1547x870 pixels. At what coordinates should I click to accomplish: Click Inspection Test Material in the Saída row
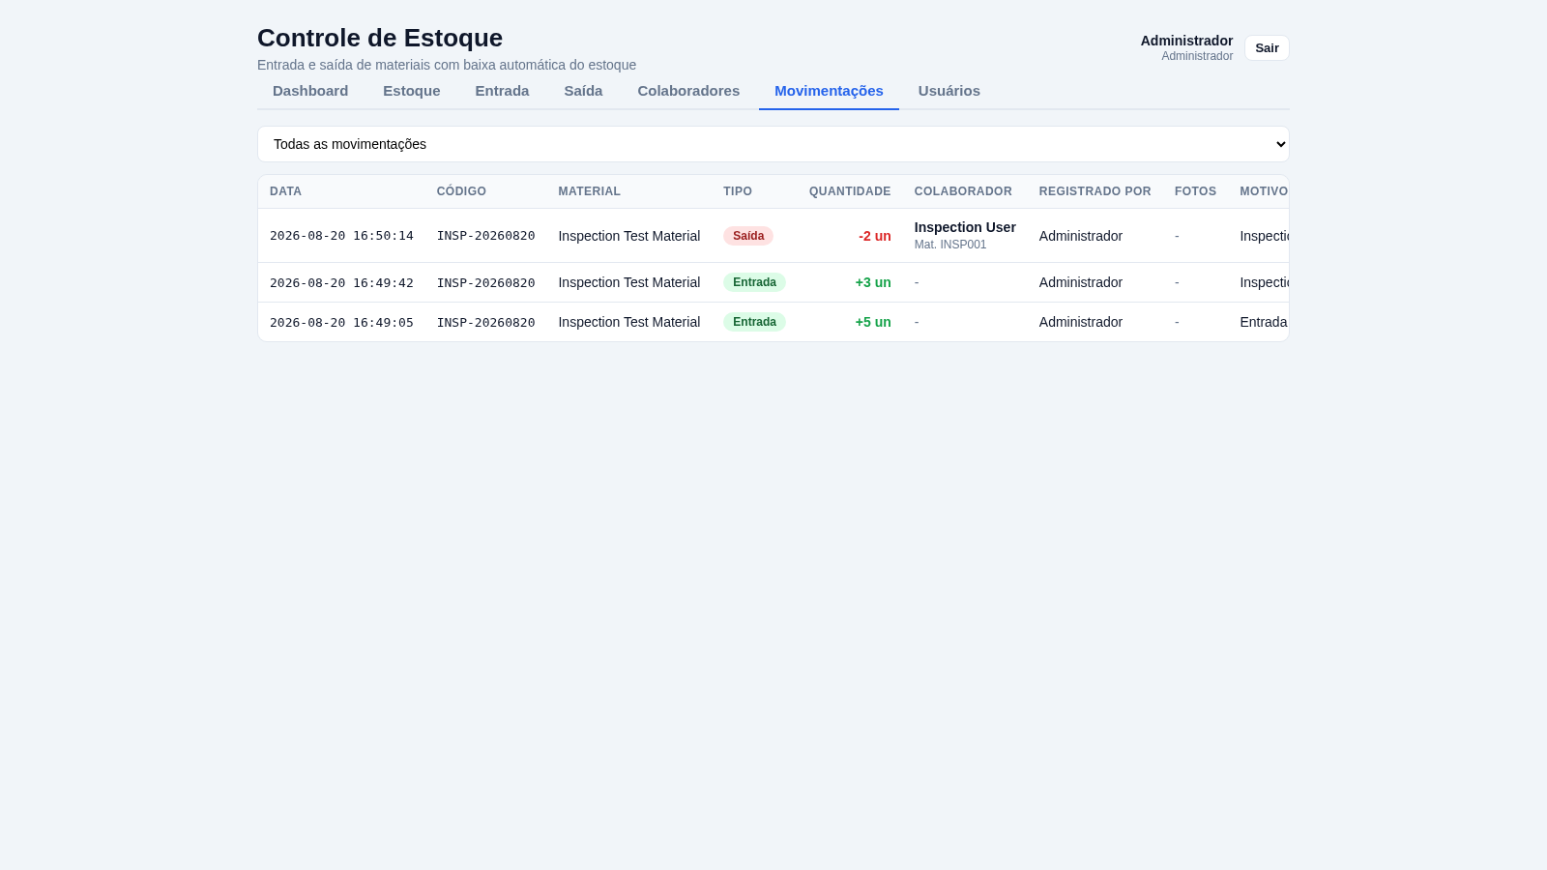[628, 236]
